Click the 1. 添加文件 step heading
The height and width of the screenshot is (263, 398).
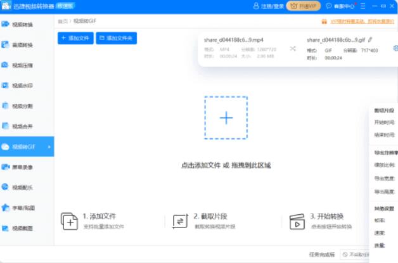click(x=99, y=216)
